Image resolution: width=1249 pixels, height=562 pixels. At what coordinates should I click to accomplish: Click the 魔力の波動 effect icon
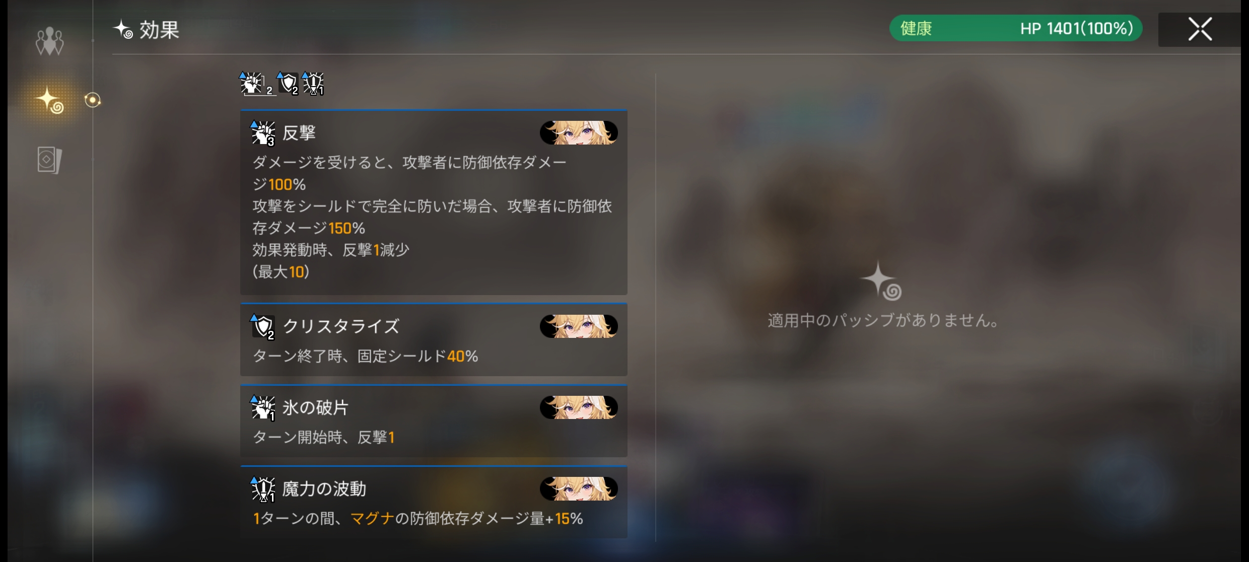(x=263, y=489)
